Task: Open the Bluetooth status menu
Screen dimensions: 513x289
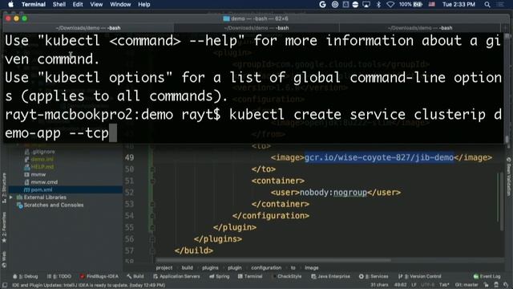Action: pyautogui.click(x=378, y=4)
